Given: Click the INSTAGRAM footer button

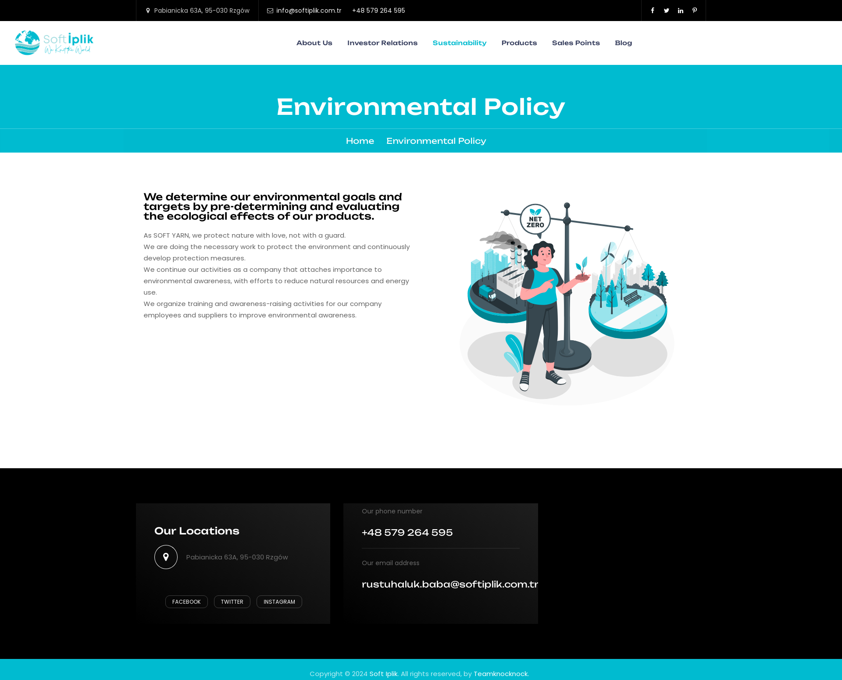Looking at the screenshot, I should coord(279,602).
